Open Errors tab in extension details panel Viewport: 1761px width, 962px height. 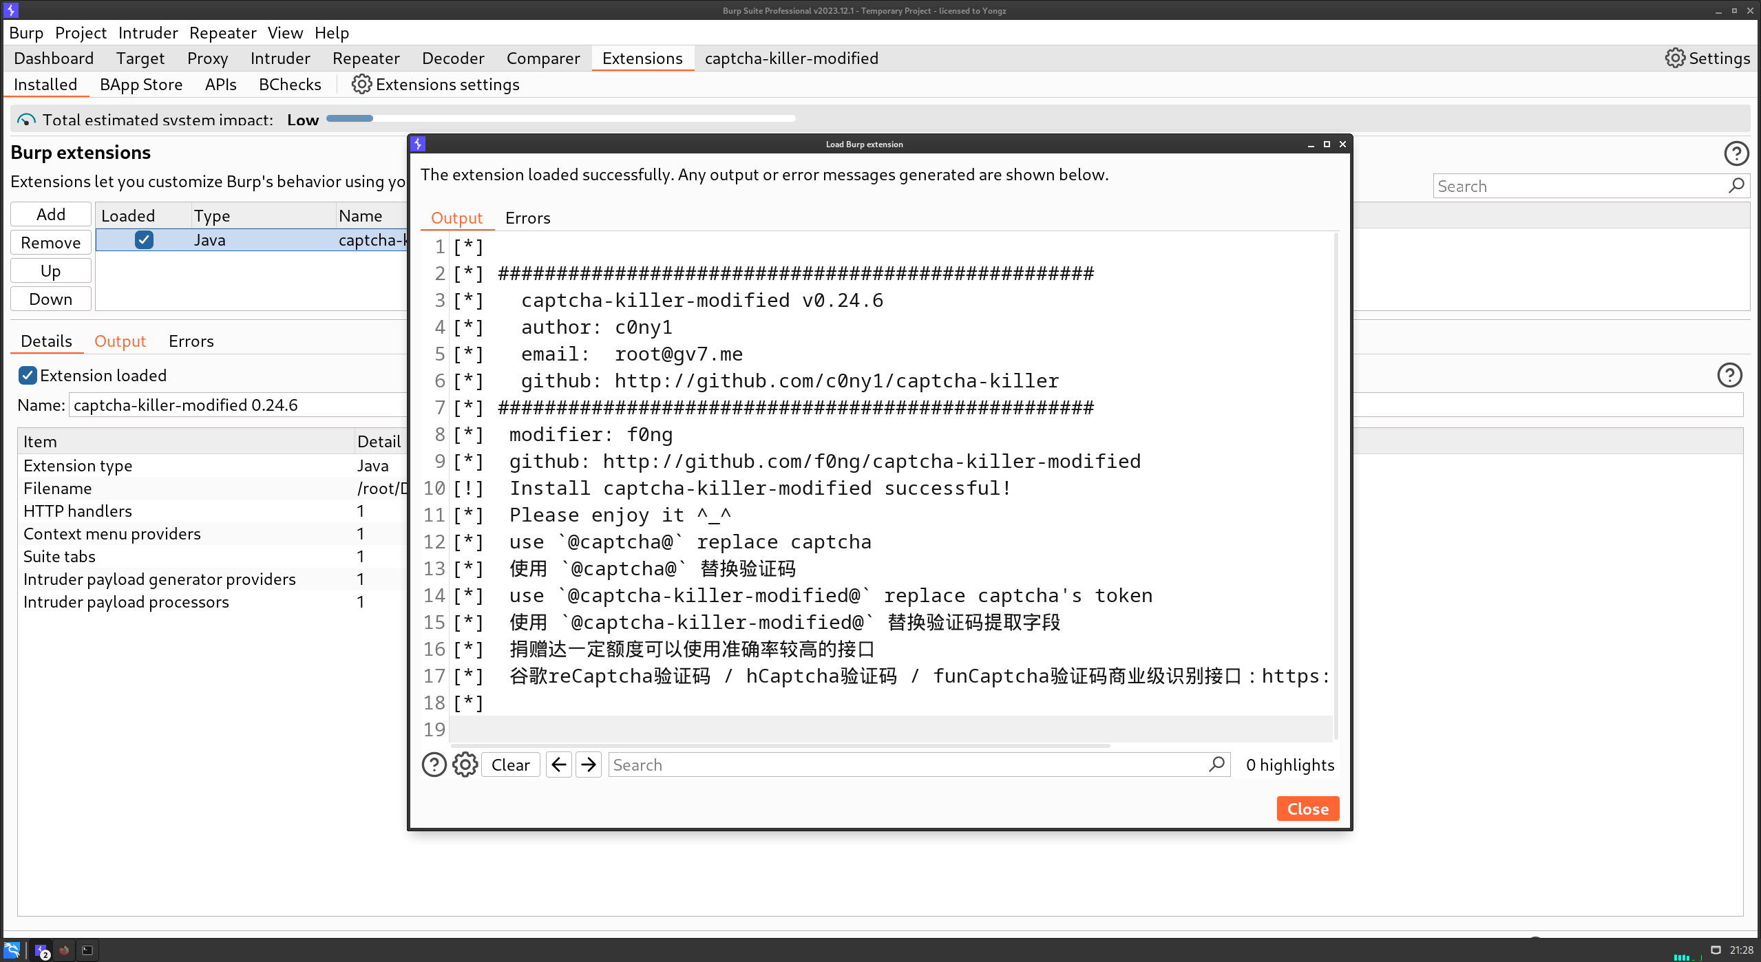coord(191,341)
